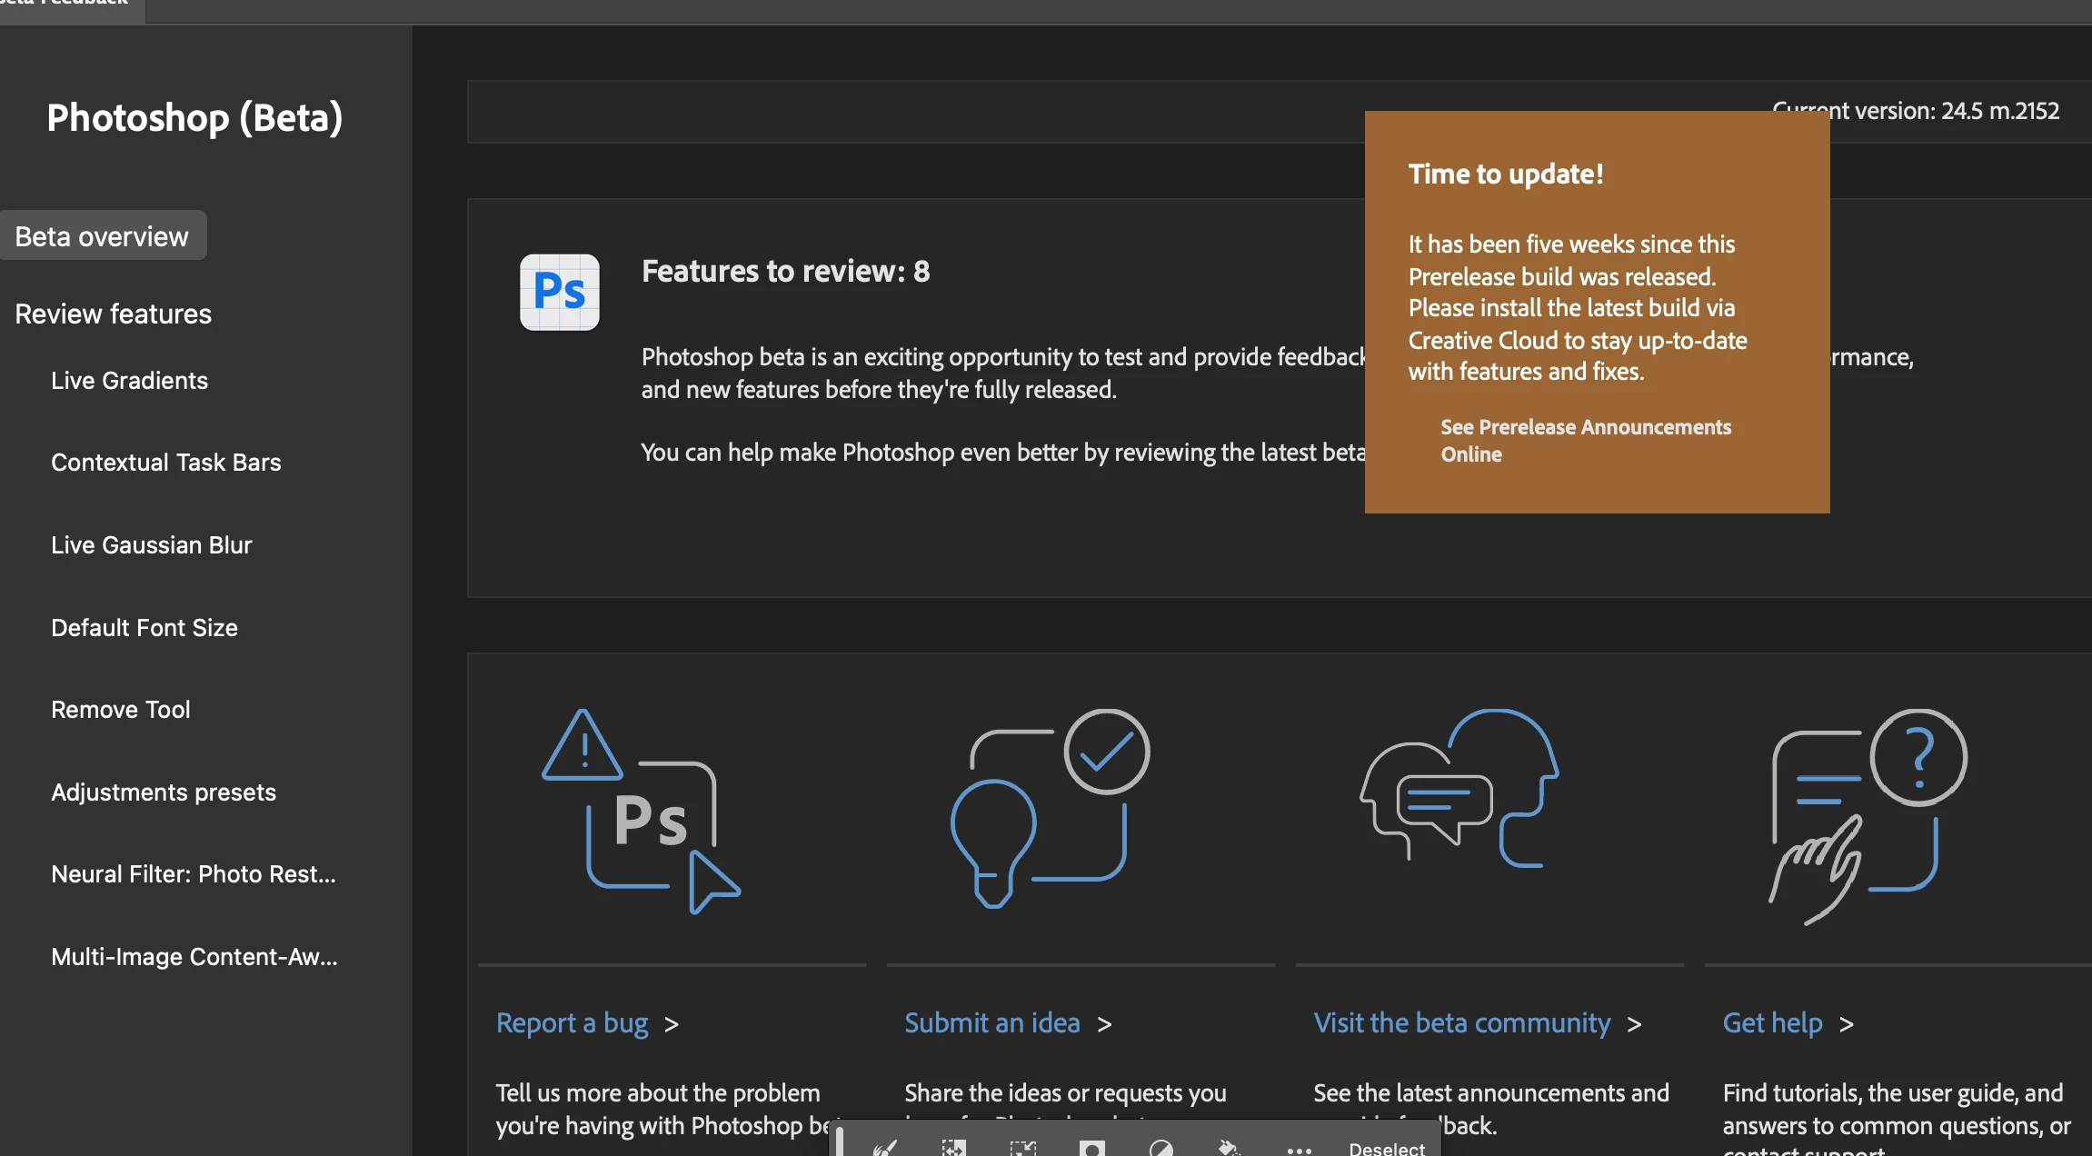The width and height of the screenshot is (2092, 1156).
Task: Open the Report a bug link
Action: point(572,1023)
